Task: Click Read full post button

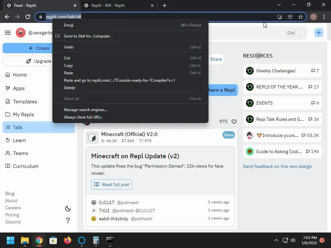Action: (112, 184)
